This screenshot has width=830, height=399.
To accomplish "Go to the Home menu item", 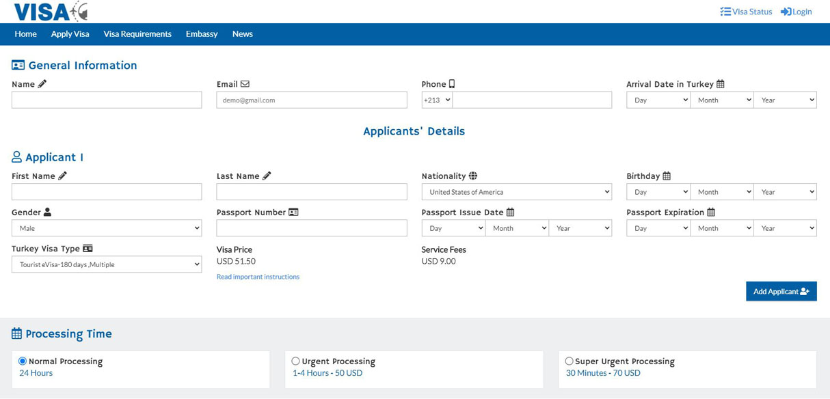I will pyautogui.click(x=26, y=34).
